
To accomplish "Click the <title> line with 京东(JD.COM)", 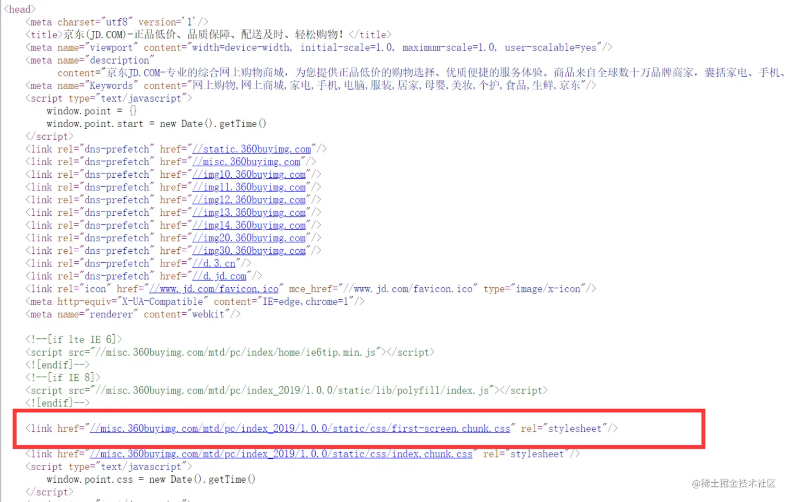I will click(208, 34).
